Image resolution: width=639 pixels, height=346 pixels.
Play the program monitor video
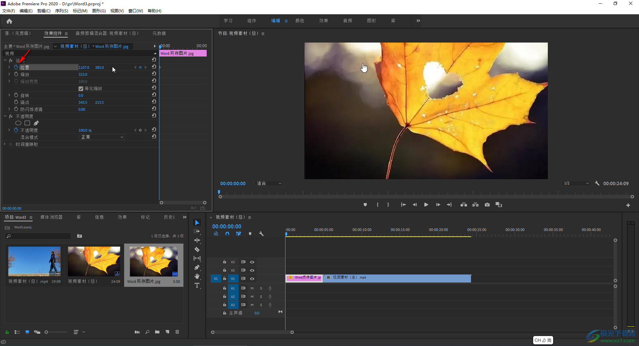[x=426, y=205]
